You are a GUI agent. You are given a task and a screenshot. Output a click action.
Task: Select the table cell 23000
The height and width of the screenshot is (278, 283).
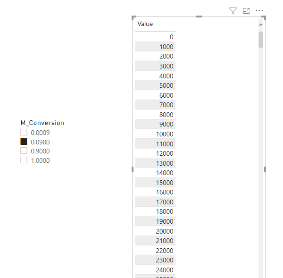(155, 260)
